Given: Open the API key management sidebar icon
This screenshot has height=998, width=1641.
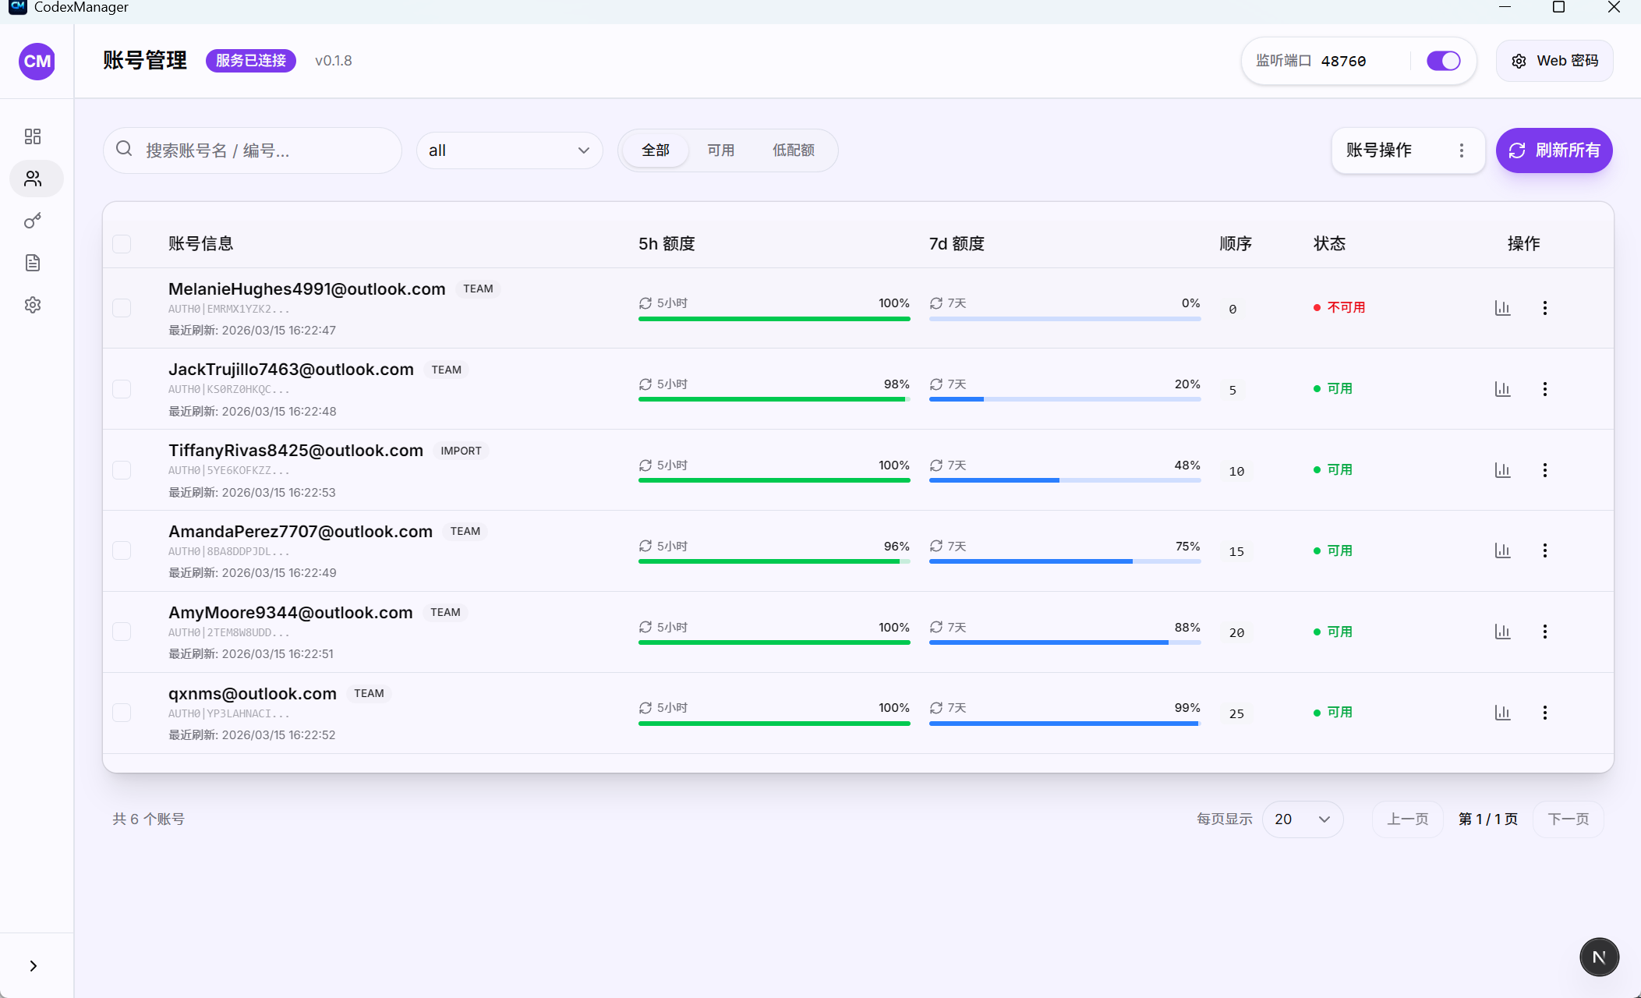Looking at the screenshot, I should pos(33,221).
